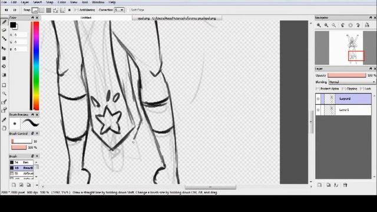Select the Eraser tool
Viewport: 377px width, 212px height.
point(4,30)
